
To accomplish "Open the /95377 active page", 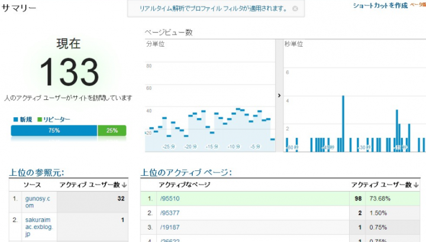I will [170, 213].
